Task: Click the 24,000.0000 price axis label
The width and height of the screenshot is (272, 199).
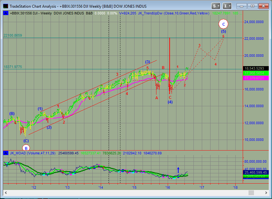Action: [x=254, y=22]
